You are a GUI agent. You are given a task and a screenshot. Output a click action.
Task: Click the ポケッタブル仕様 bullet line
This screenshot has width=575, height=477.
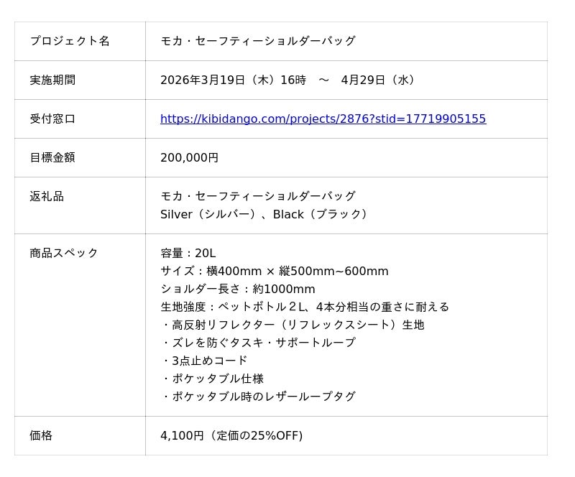(x=213, y=379)
